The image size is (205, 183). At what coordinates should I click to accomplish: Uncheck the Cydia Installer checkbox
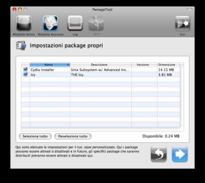pyautogui.click(x=26, y=69)
